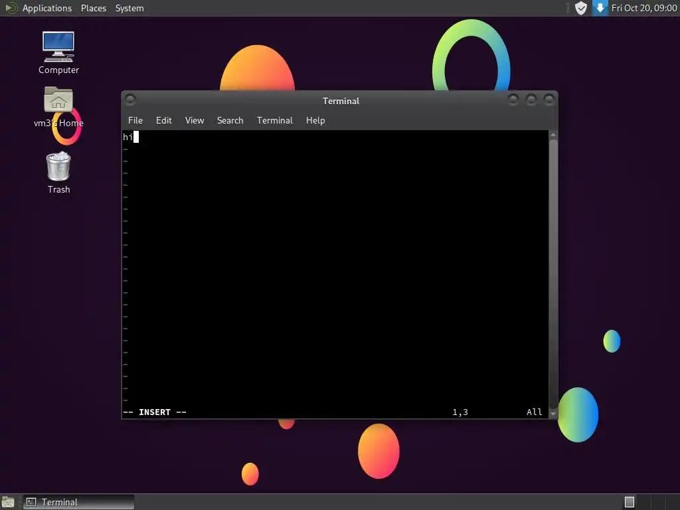Click the workspace switcher square in bottom panel

tap(630, 502)
